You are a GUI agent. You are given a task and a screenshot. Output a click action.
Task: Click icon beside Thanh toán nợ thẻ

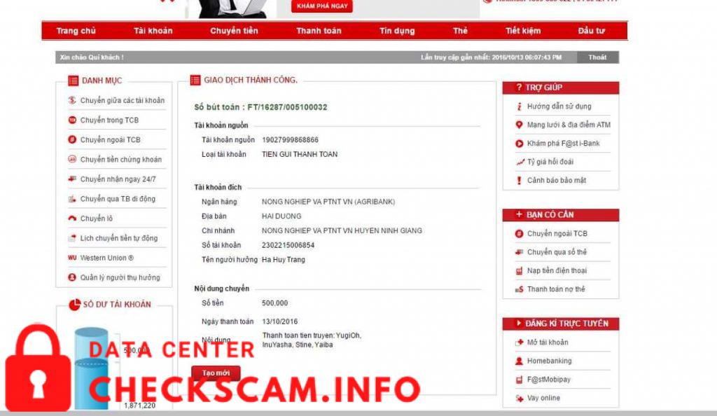pos(519,289)
